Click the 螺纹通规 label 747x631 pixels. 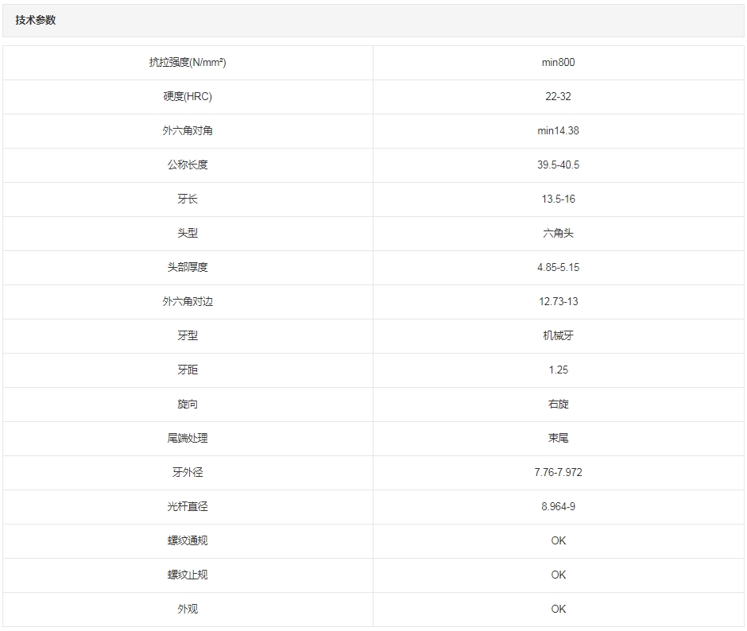(x=188, y=541)
